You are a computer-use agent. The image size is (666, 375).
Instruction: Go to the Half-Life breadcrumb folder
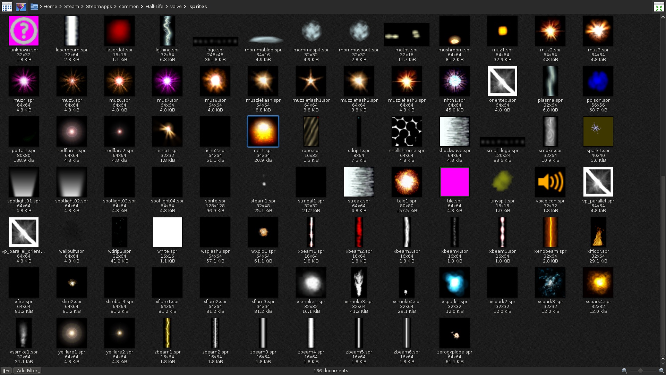click(x=154, y=7)
